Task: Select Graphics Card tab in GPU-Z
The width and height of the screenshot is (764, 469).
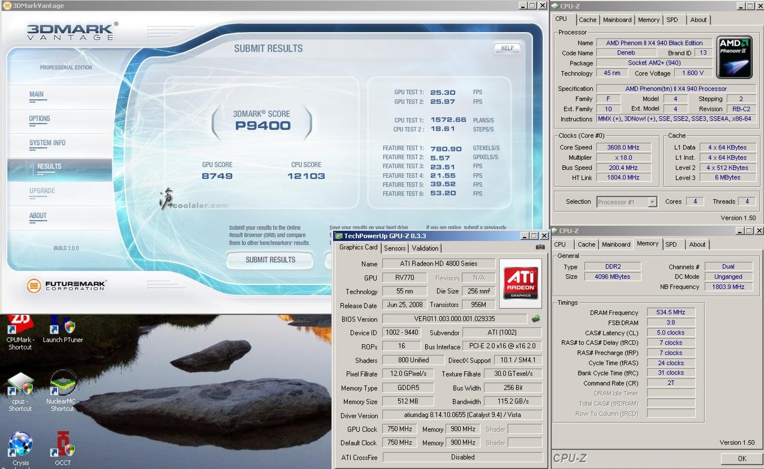Action: click(358, 247)
